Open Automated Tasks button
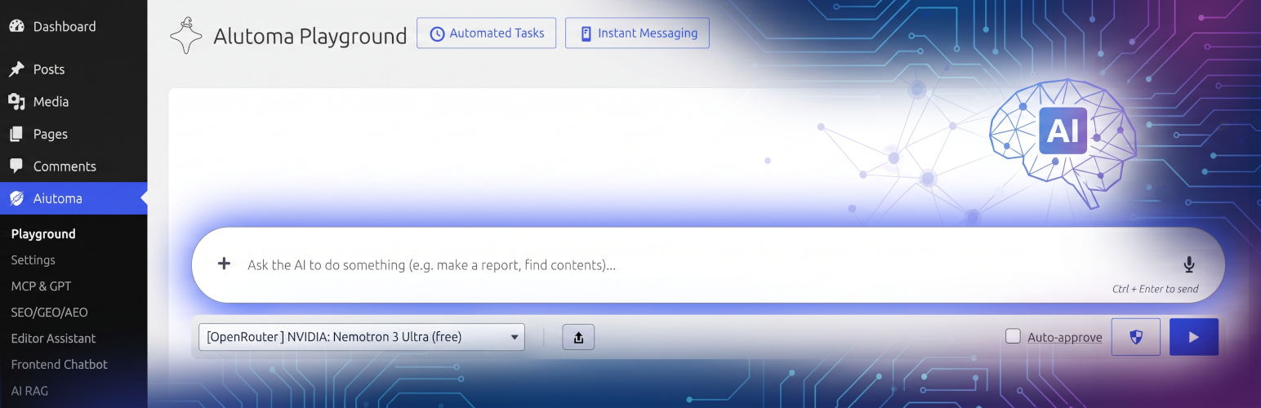The height and width of the screenshot is (408, 1261). point(487,33)
